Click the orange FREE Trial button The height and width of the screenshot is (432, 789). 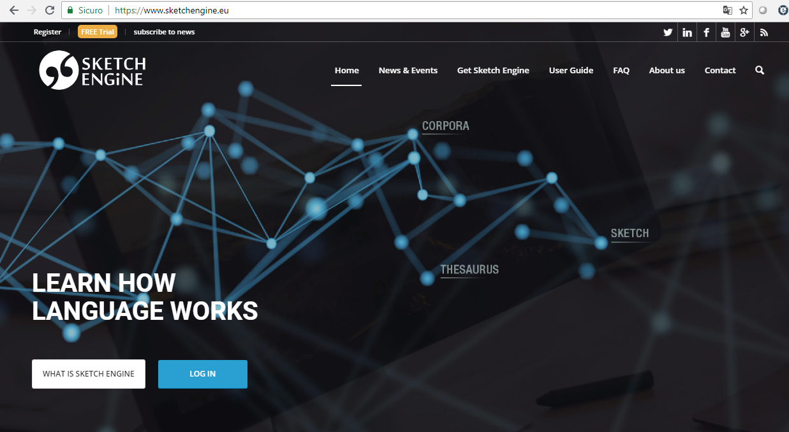pyautogui.click(x=98, y=32)
